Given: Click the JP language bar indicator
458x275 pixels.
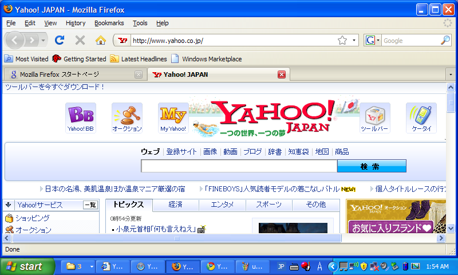Looking at the screenshot, I should (281, 266).
